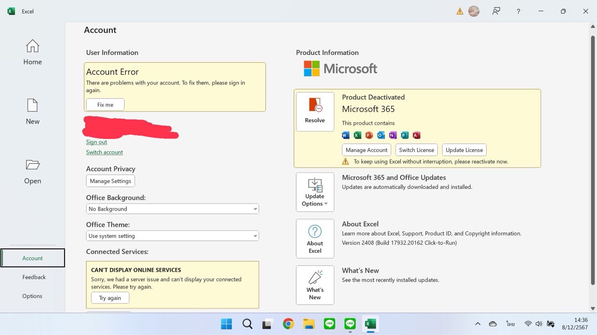Switch Thai input language indicator
This screenshot has width=597, height=335.
tap(511, 324)
